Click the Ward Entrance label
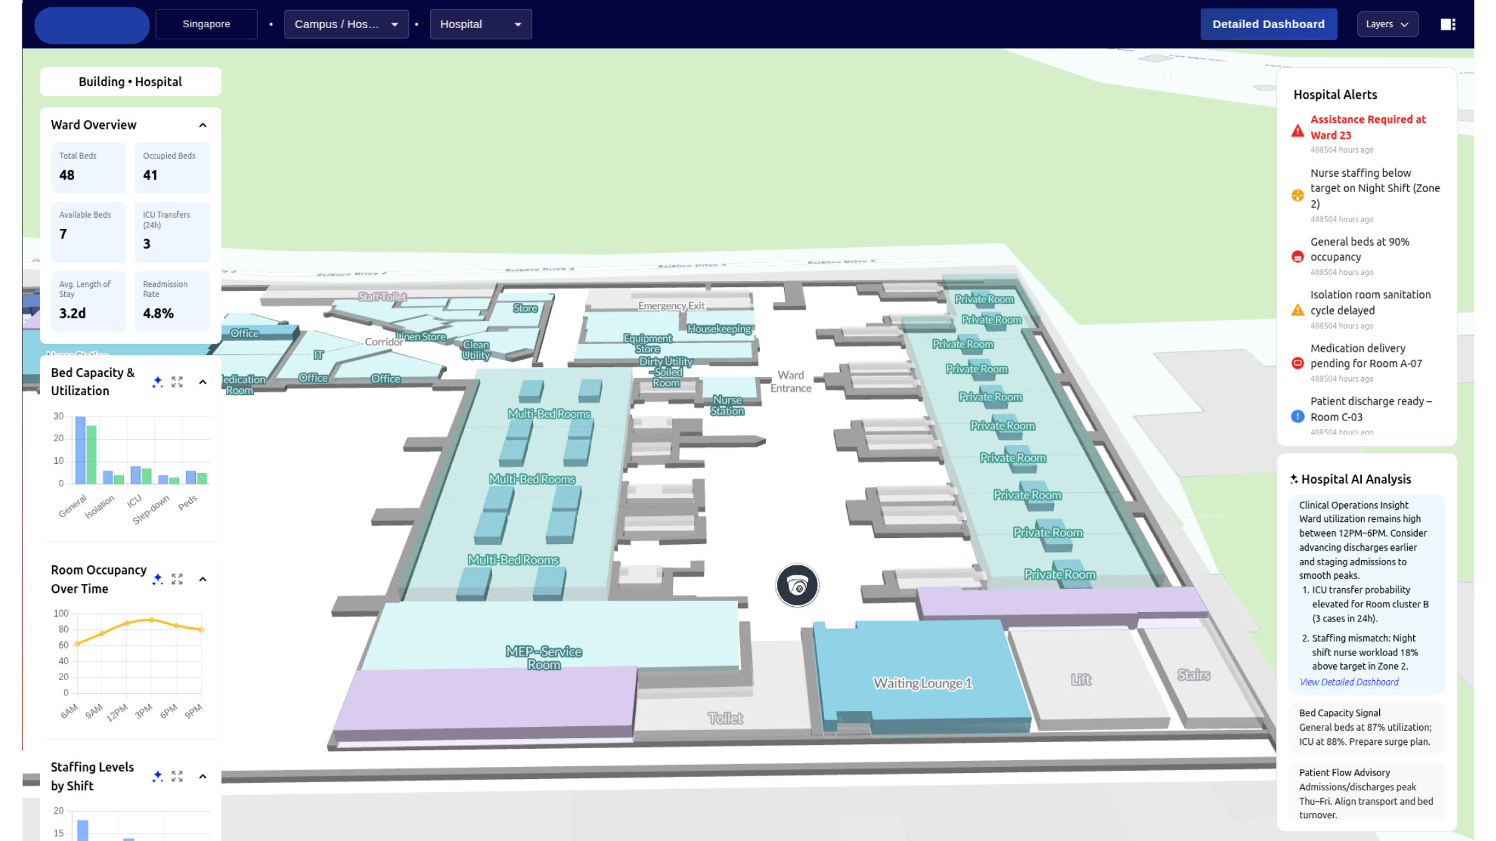 click(791, 382)
